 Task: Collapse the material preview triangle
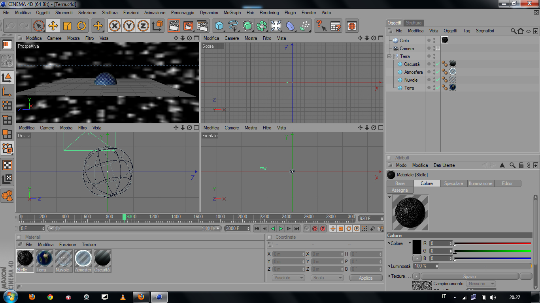click(x=390, y=197)
